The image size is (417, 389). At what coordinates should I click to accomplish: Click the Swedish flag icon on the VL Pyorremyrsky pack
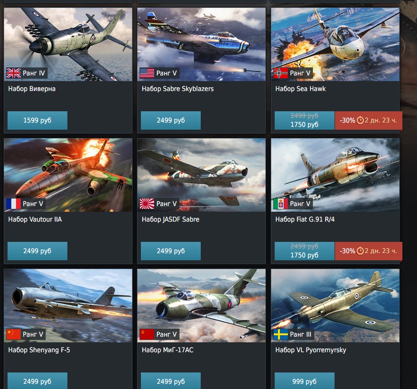click(281, 334)
